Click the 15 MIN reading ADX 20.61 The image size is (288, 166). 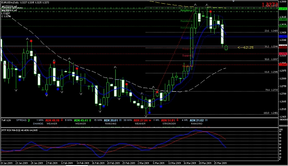point(111,121)
